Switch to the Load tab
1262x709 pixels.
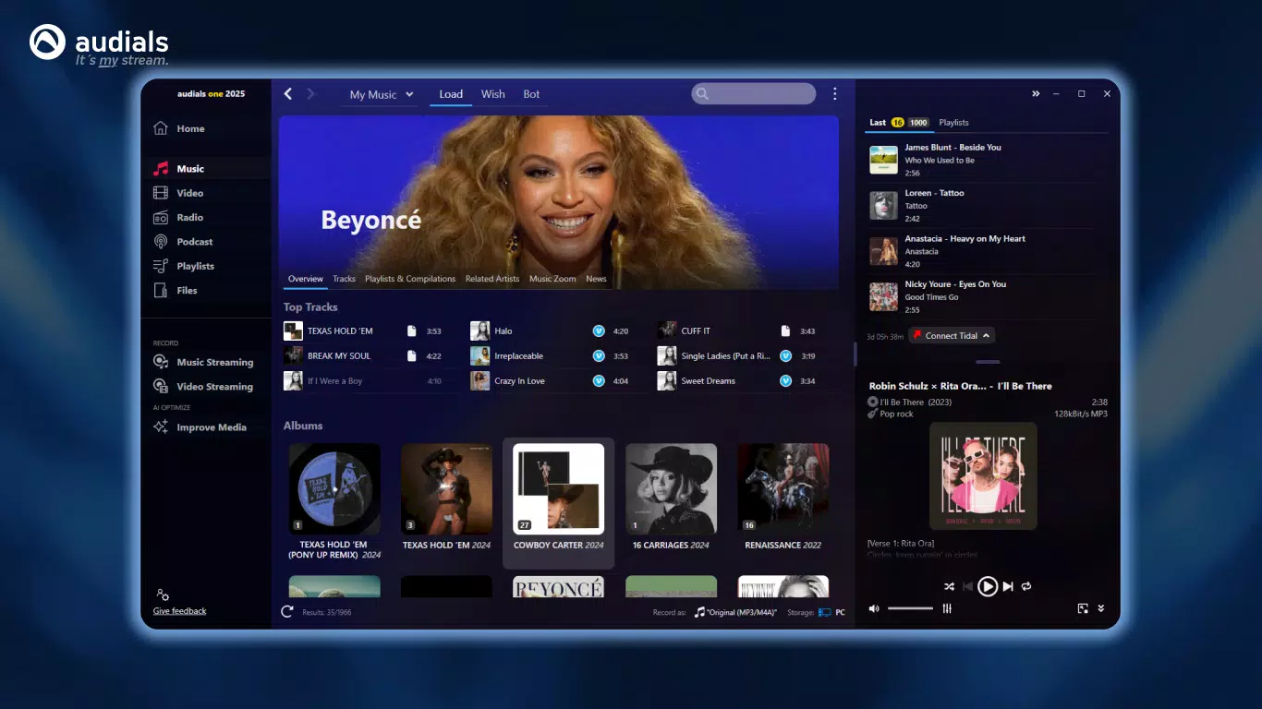451,94
